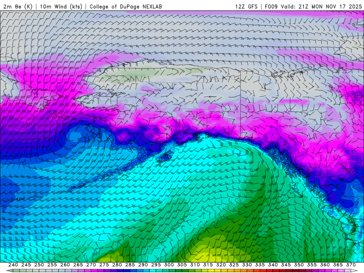Click the 'Valid: 21Z MON NOV 17 2025' text
This screenshot has height=273, width=364.
coord(321,6)
